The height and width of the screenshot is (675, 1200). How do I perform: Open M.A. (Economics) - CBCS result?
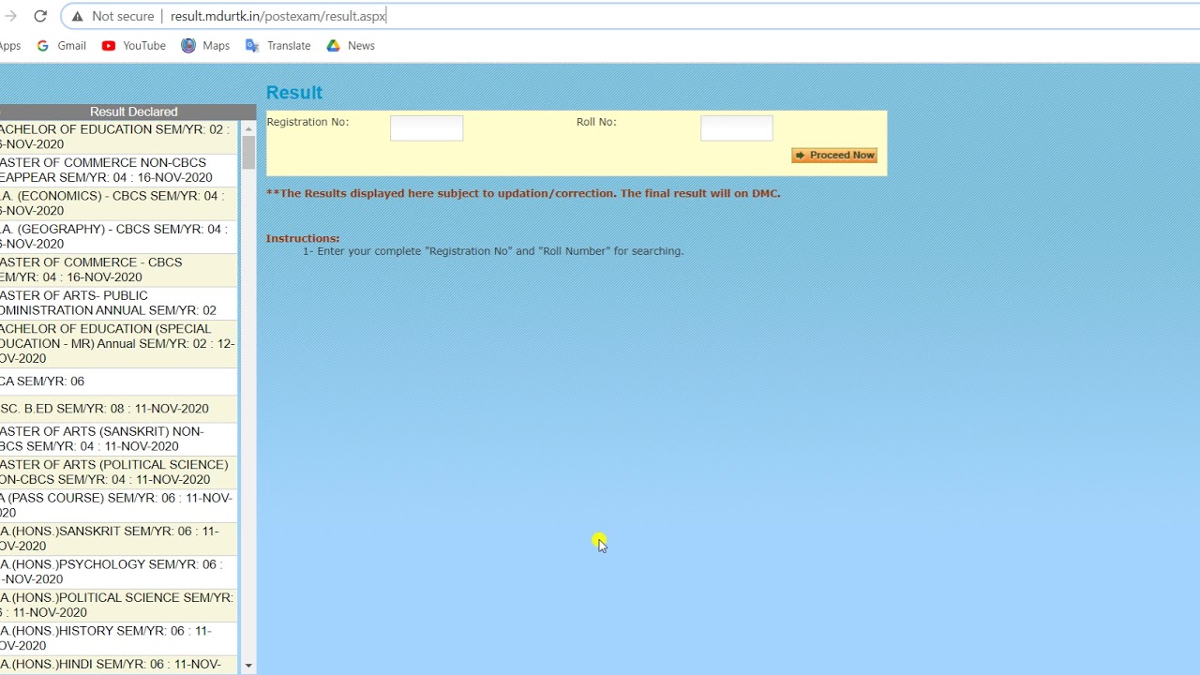118,203
